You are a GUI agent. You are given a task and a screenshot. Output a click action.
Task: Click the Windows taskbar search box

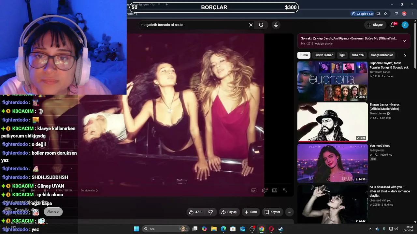166,229
